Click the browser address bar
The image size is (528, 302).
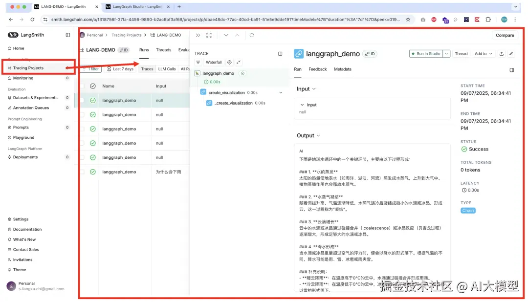[225, 20]
